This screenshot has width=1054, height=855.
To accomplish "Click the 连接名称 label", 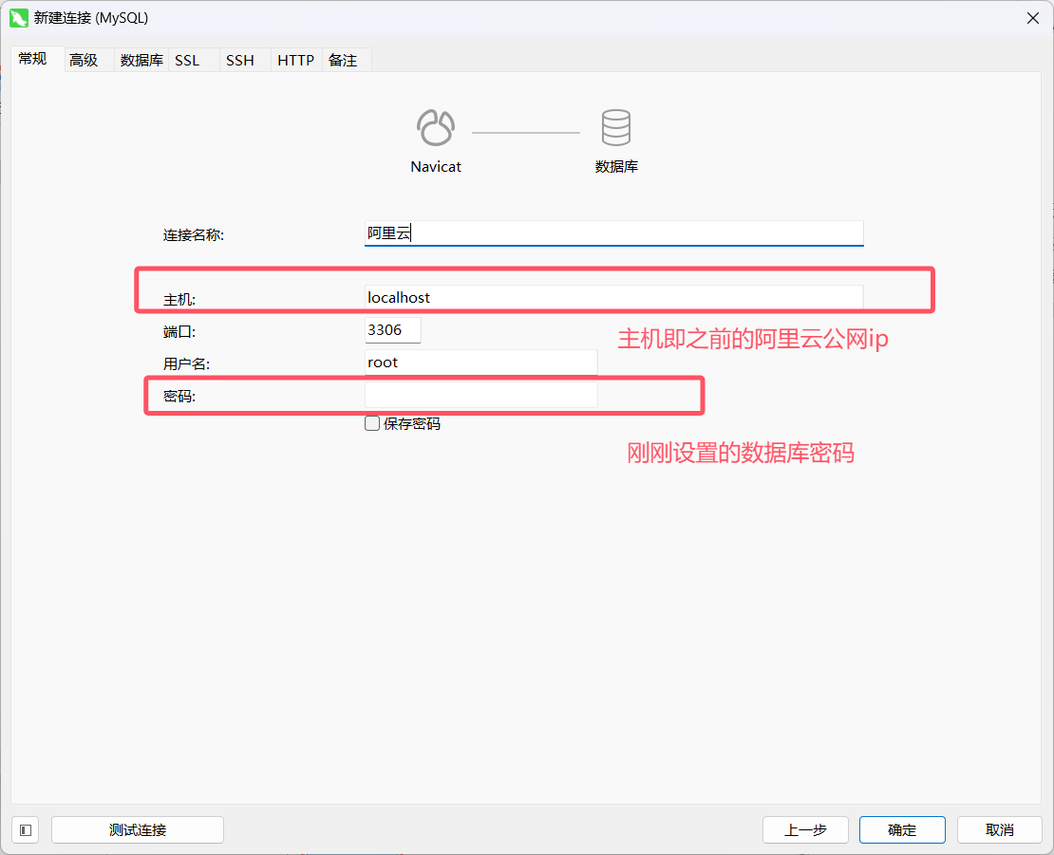I will point(194,235).
